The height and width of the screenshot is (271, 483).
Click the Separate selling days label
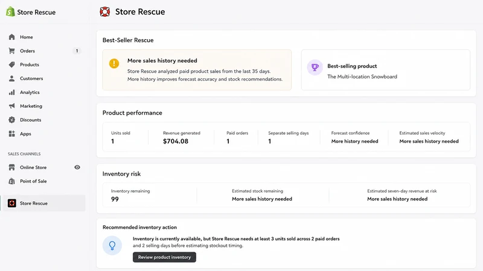click(x=289, y=133)
